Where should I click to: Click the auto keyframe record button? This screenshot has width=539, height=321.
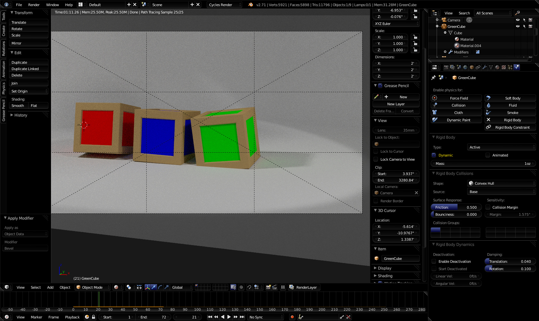tap(292, 317)
